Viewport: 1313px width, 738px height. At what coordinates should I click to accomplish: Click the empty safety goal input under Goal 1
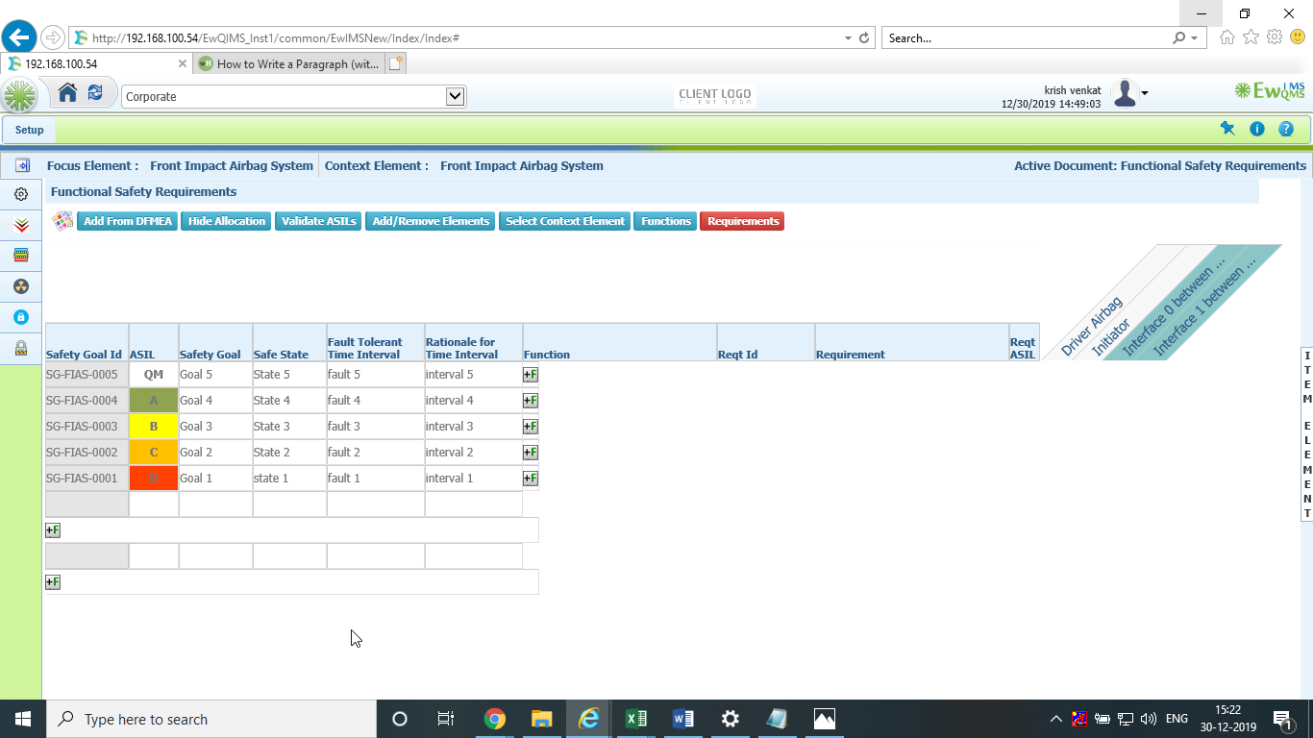pos(215,504)
